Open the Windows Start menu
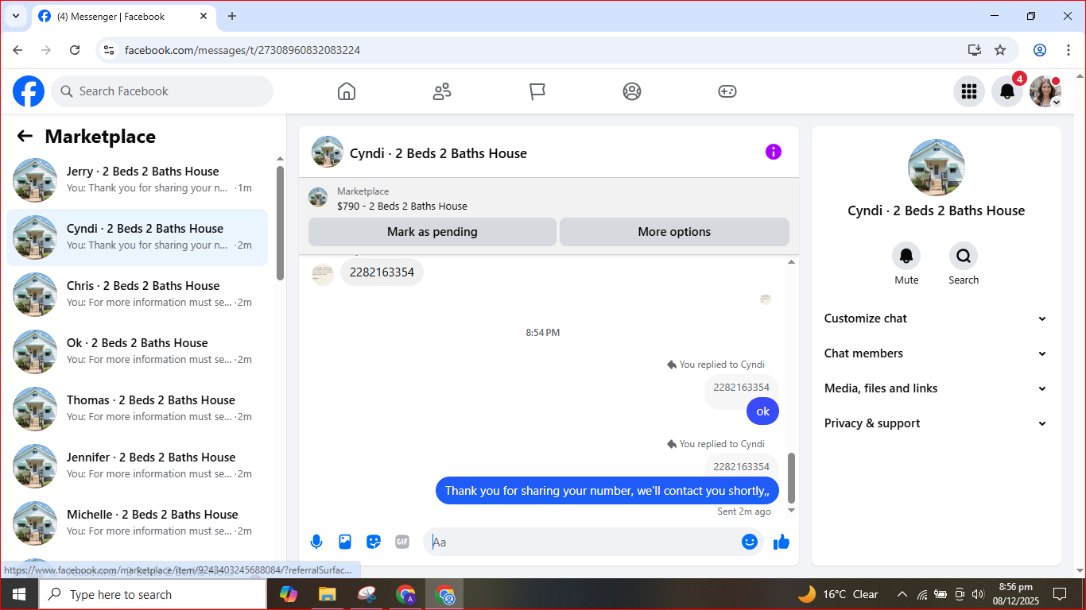 (18, 594)
